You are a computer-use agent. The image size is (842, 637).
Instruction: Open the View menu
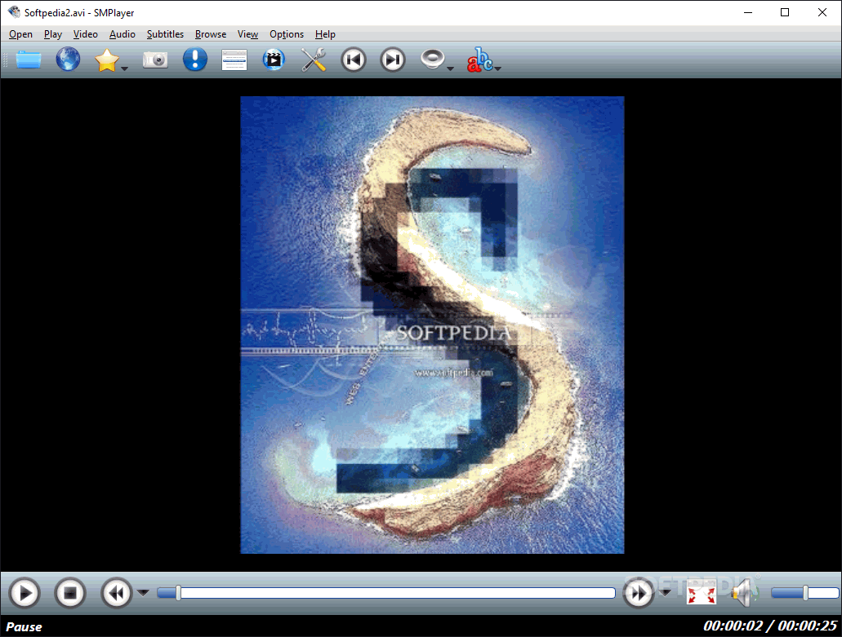[x=247, y=34]
